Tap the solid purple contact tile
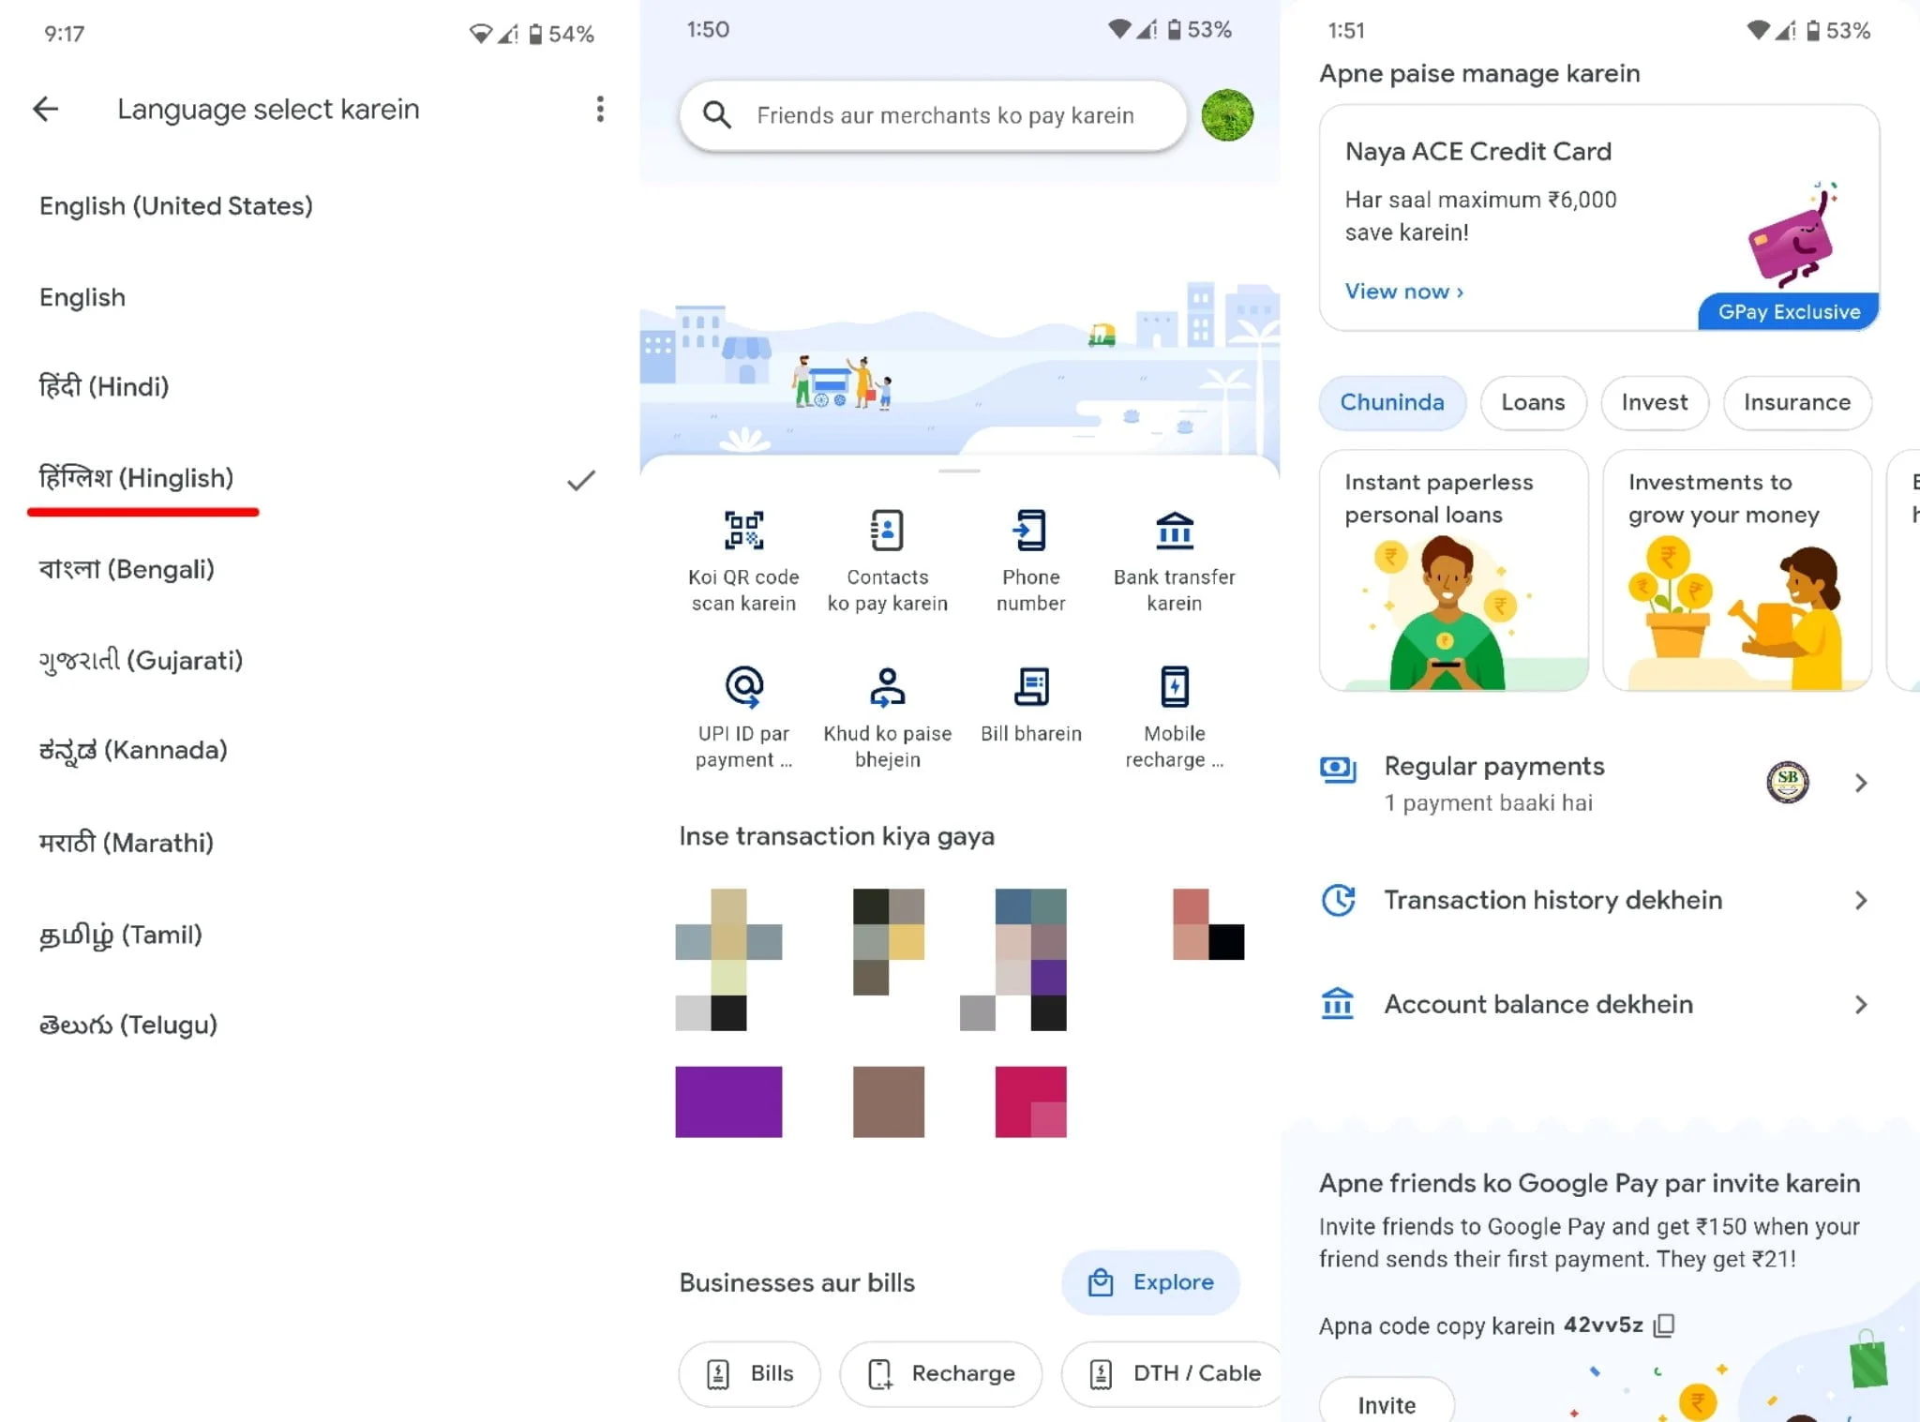This screenshot has height=1422, width=1920. coord(728,1101)
